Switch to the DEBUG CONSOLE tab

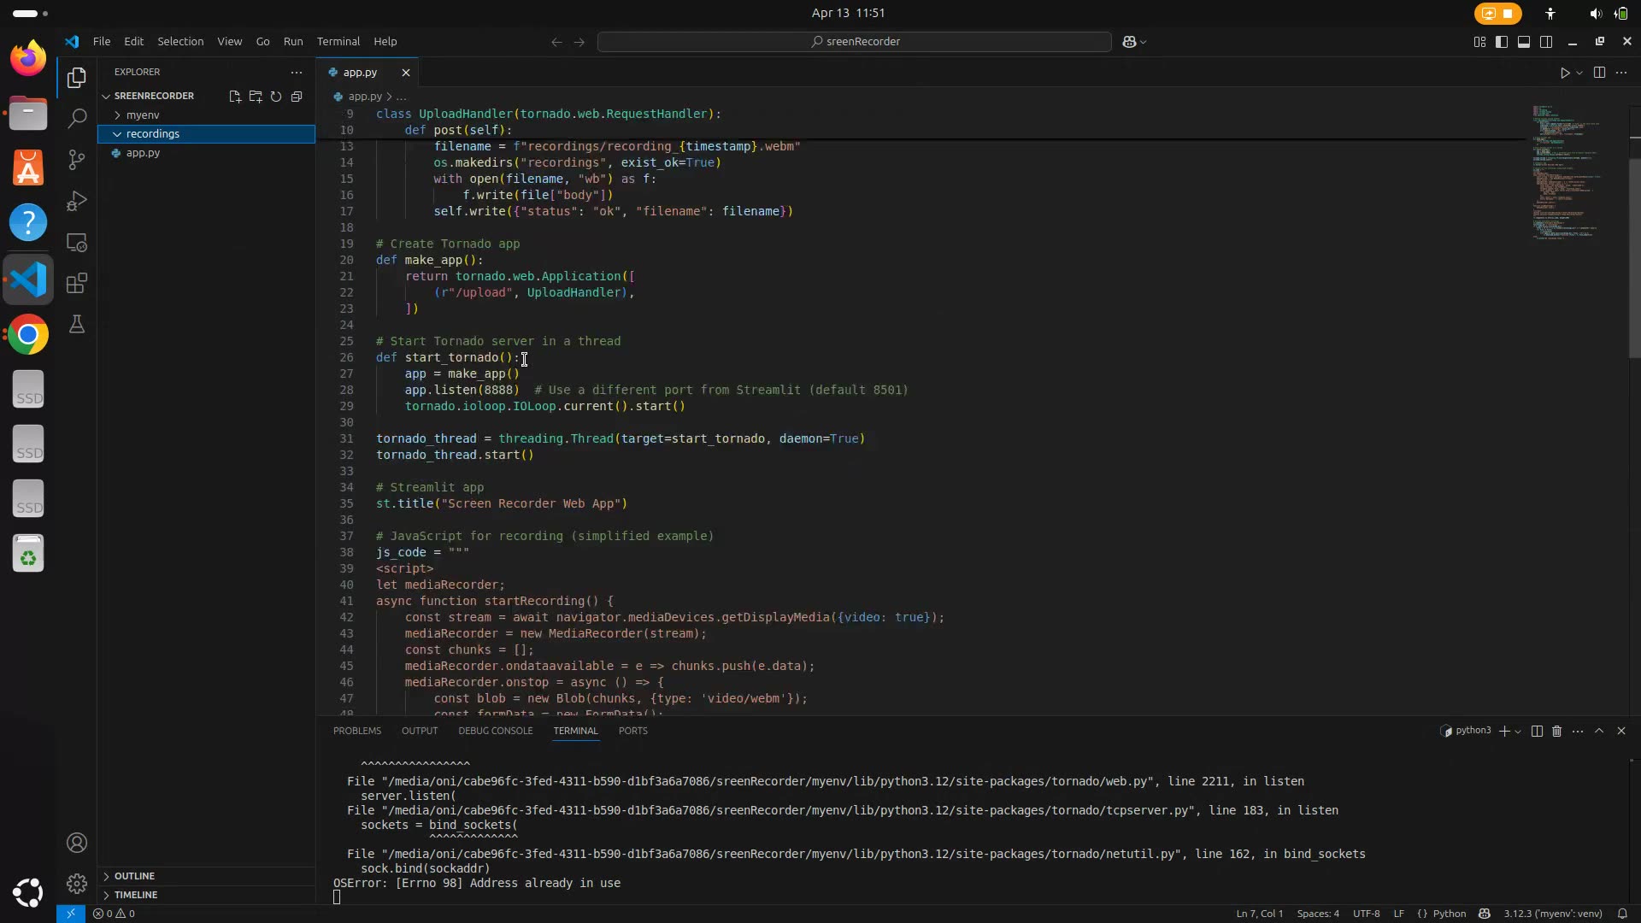tap(495, 732)
